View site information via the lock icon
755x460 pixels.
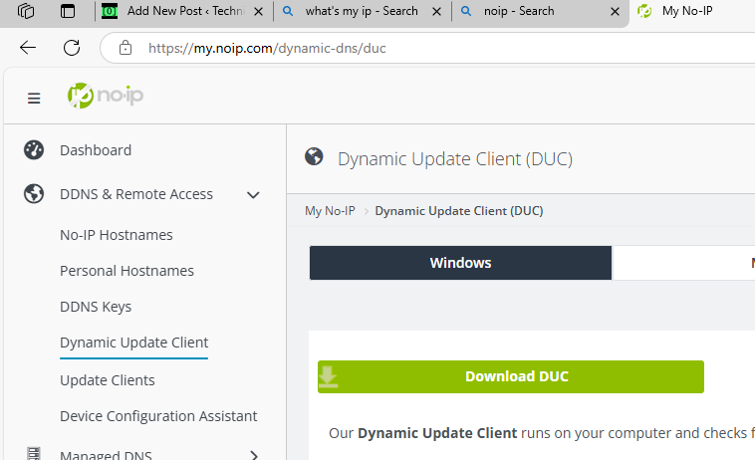point(126,48)
